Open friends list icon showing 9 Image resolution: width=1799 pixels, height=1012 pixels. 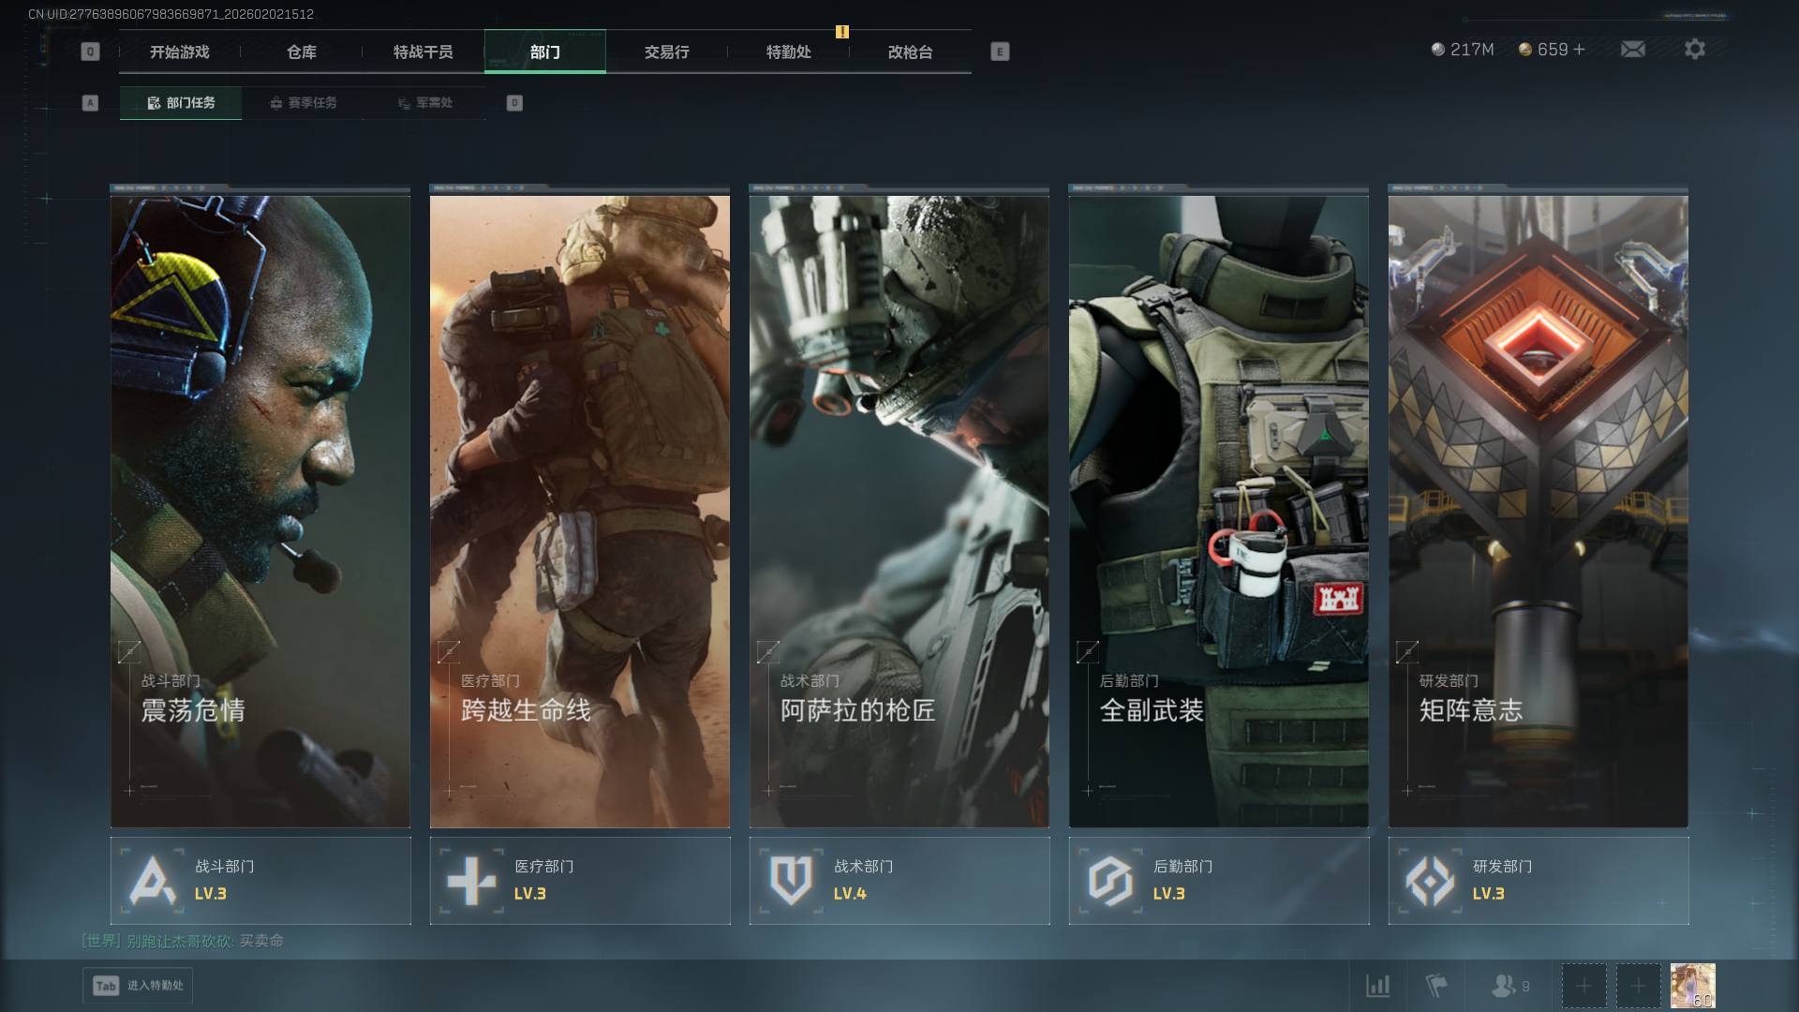pyautogui.click(x=1509, y=986)
